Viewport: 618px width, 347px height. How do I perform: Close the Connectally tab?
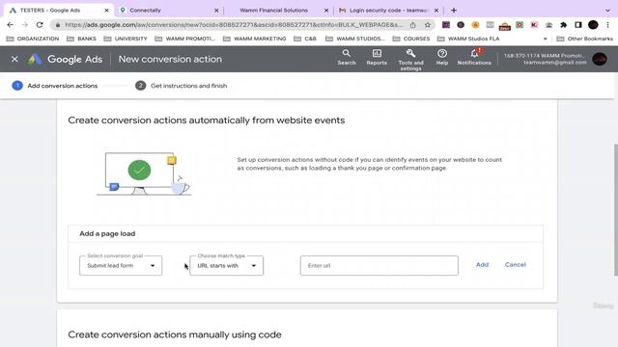[x=216, y=11]
